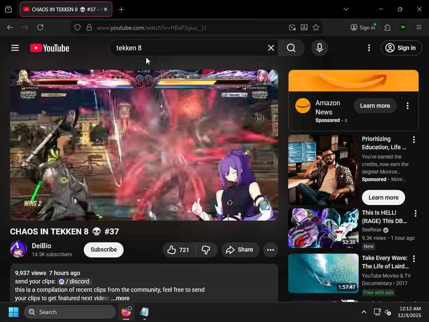Play Take Every Wave thumbnail
429x322 pixels.
point(323,273)
